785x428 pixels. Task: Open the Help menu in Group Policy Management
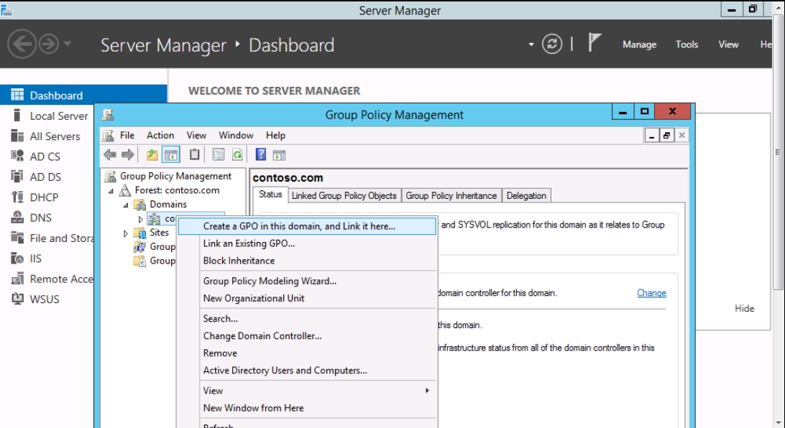pyautogui.click(x=275, y=136)
